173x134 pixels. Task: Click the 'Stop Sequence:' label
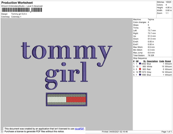tap(140, 58)
